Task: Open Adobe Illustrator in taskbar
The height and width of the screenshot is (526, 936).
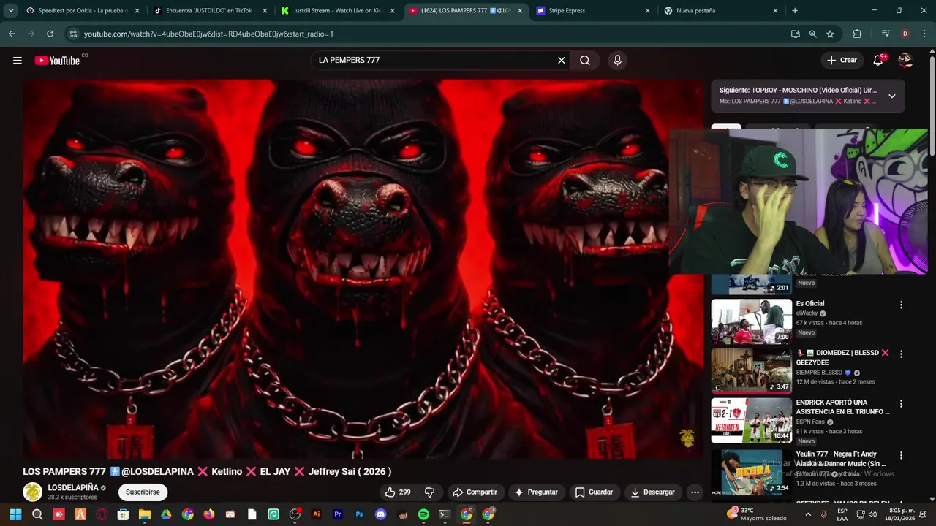Action: click(316, 514)
